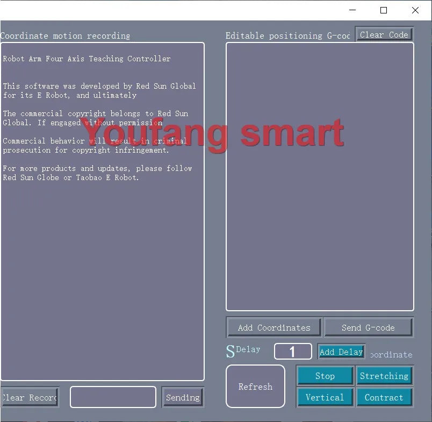The width and height of the screenshot is (432, 422).
Task: Clear the motion record
Action: tap(30, 397)
